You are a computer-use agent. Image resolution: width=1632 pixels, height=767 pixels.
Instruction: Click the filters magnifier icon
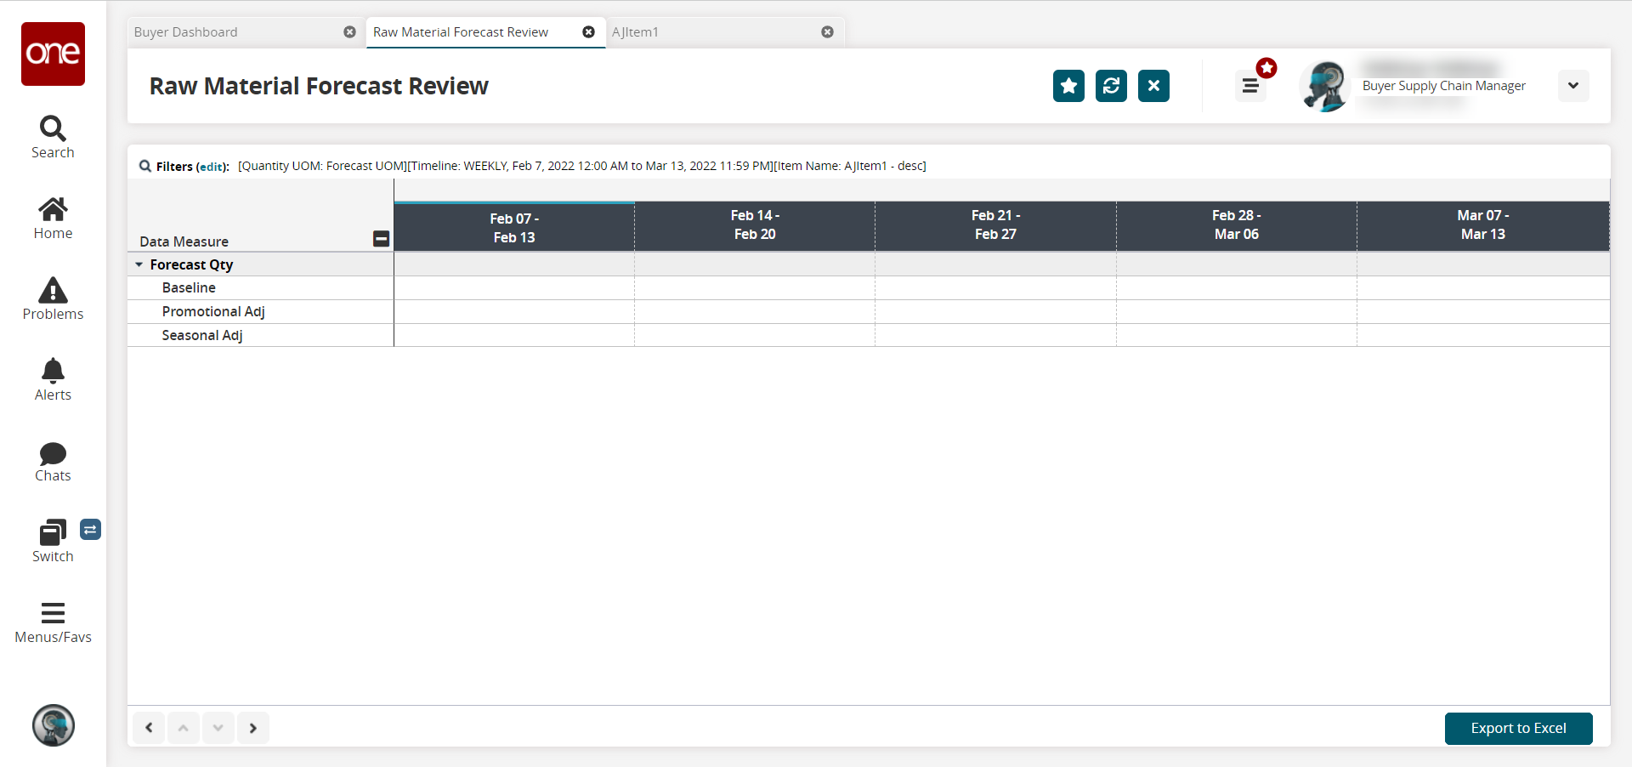point(145,167)
